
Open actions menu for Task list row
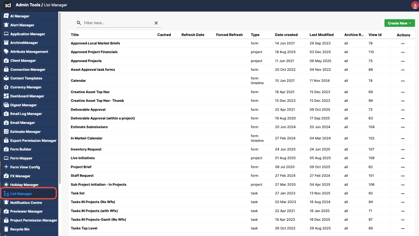(x=403, y=193)
